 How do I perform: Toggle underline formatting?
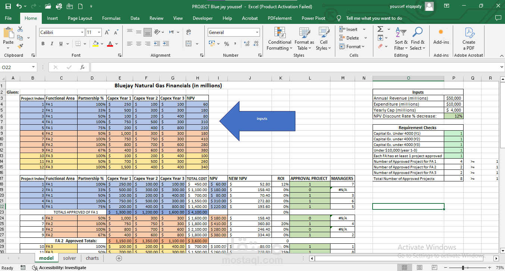point(61,44)
